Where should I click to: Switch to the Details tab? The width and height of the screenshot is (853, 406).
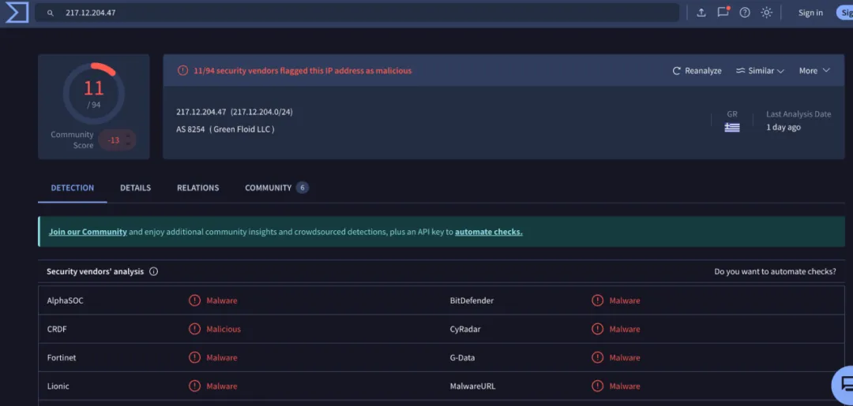(x=135, y=188)
